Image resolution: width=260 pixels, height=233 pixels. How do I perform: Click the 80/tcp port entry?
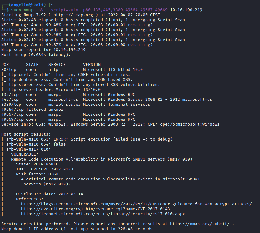pyautogui.click(x=9, y=69)
